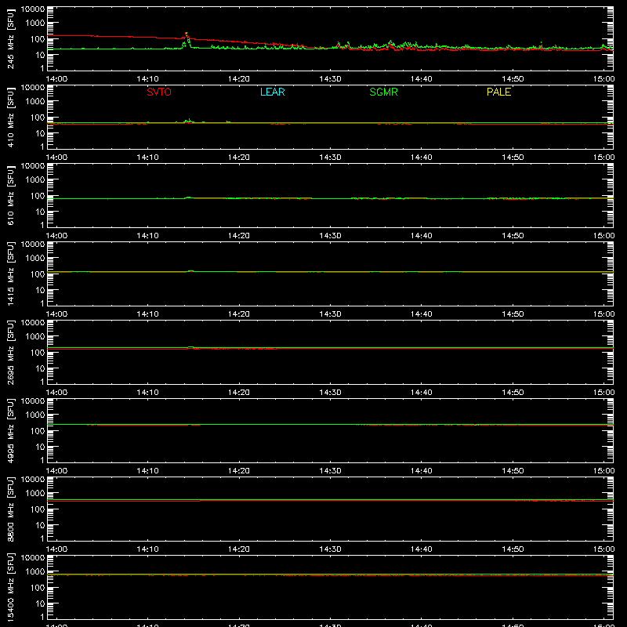Select 14:00 tick label under 4995 MHz panel
This screenshot has height=627, width=627.
click(x=56, y=471)
